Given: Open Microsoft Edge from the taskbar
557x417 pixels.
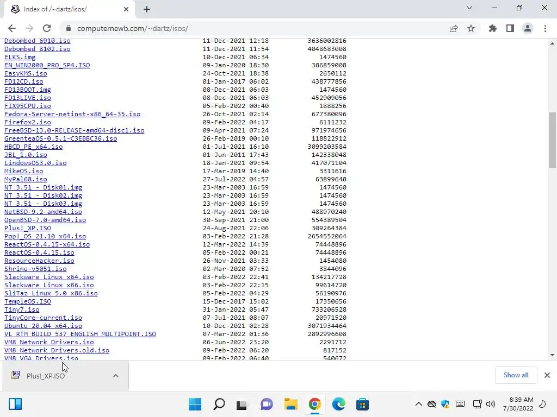Looking at the screenshot, I should click(x=338, y=404).
